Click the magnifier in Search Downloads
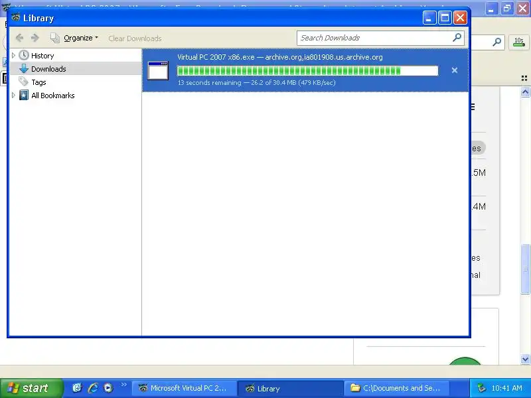Image resolution: width=531 pixels, height=398 pixels. (x=457, y=37)
